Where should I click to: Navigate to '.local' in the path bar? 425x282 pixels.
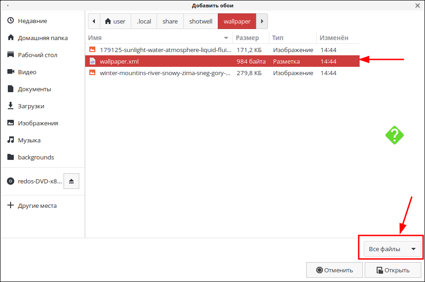pyautogui.click(x=144, y=21)
